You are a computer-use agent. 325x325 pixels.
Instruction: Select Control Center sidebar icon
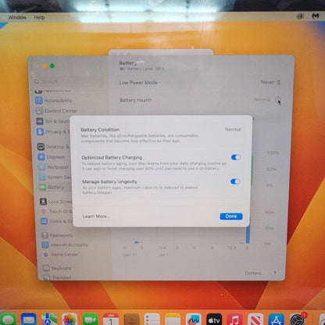(x=39, y=111)
